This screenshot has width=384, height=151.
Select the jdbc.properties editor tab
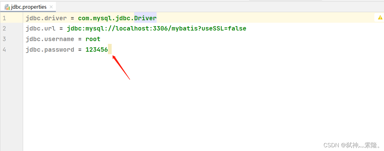(x=28, y=7)
